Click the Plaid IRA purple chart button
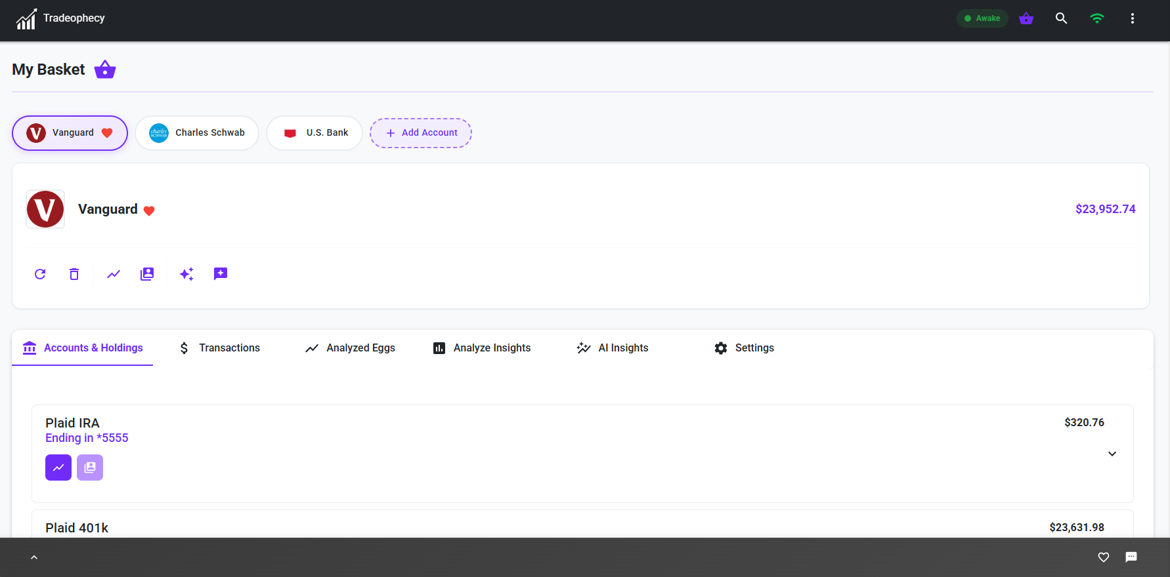 point(58,468)
